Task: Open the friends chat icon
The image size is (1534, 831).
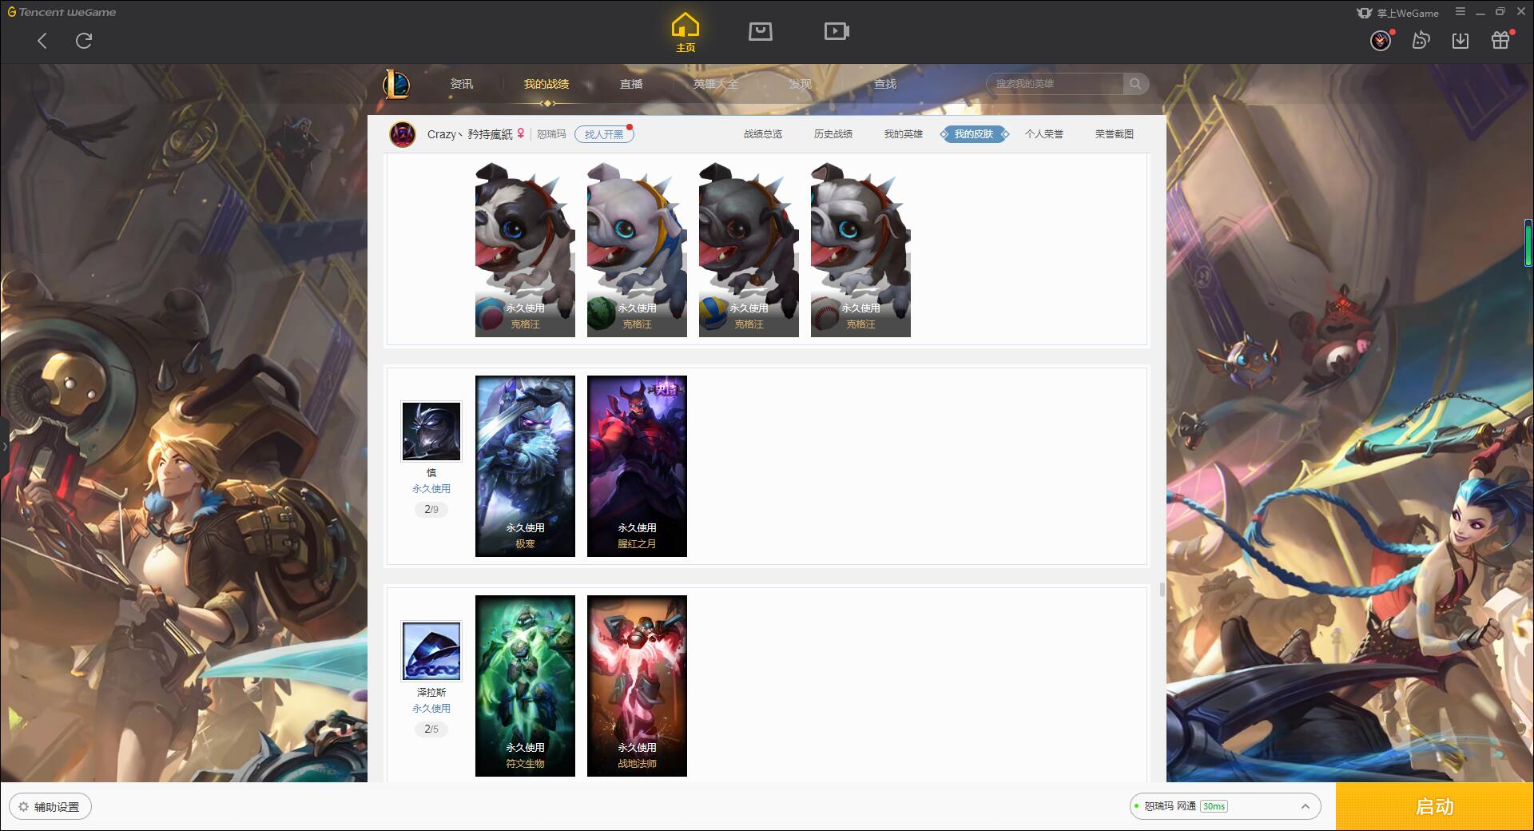Action: pos(1421,40)
